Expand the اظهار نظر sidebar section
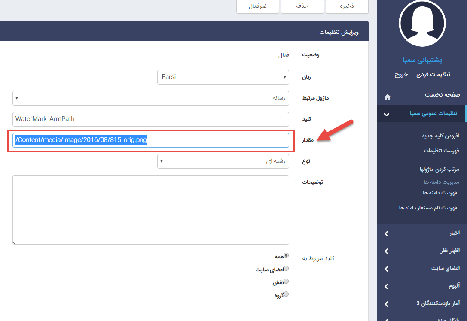 tap(386, 251)
